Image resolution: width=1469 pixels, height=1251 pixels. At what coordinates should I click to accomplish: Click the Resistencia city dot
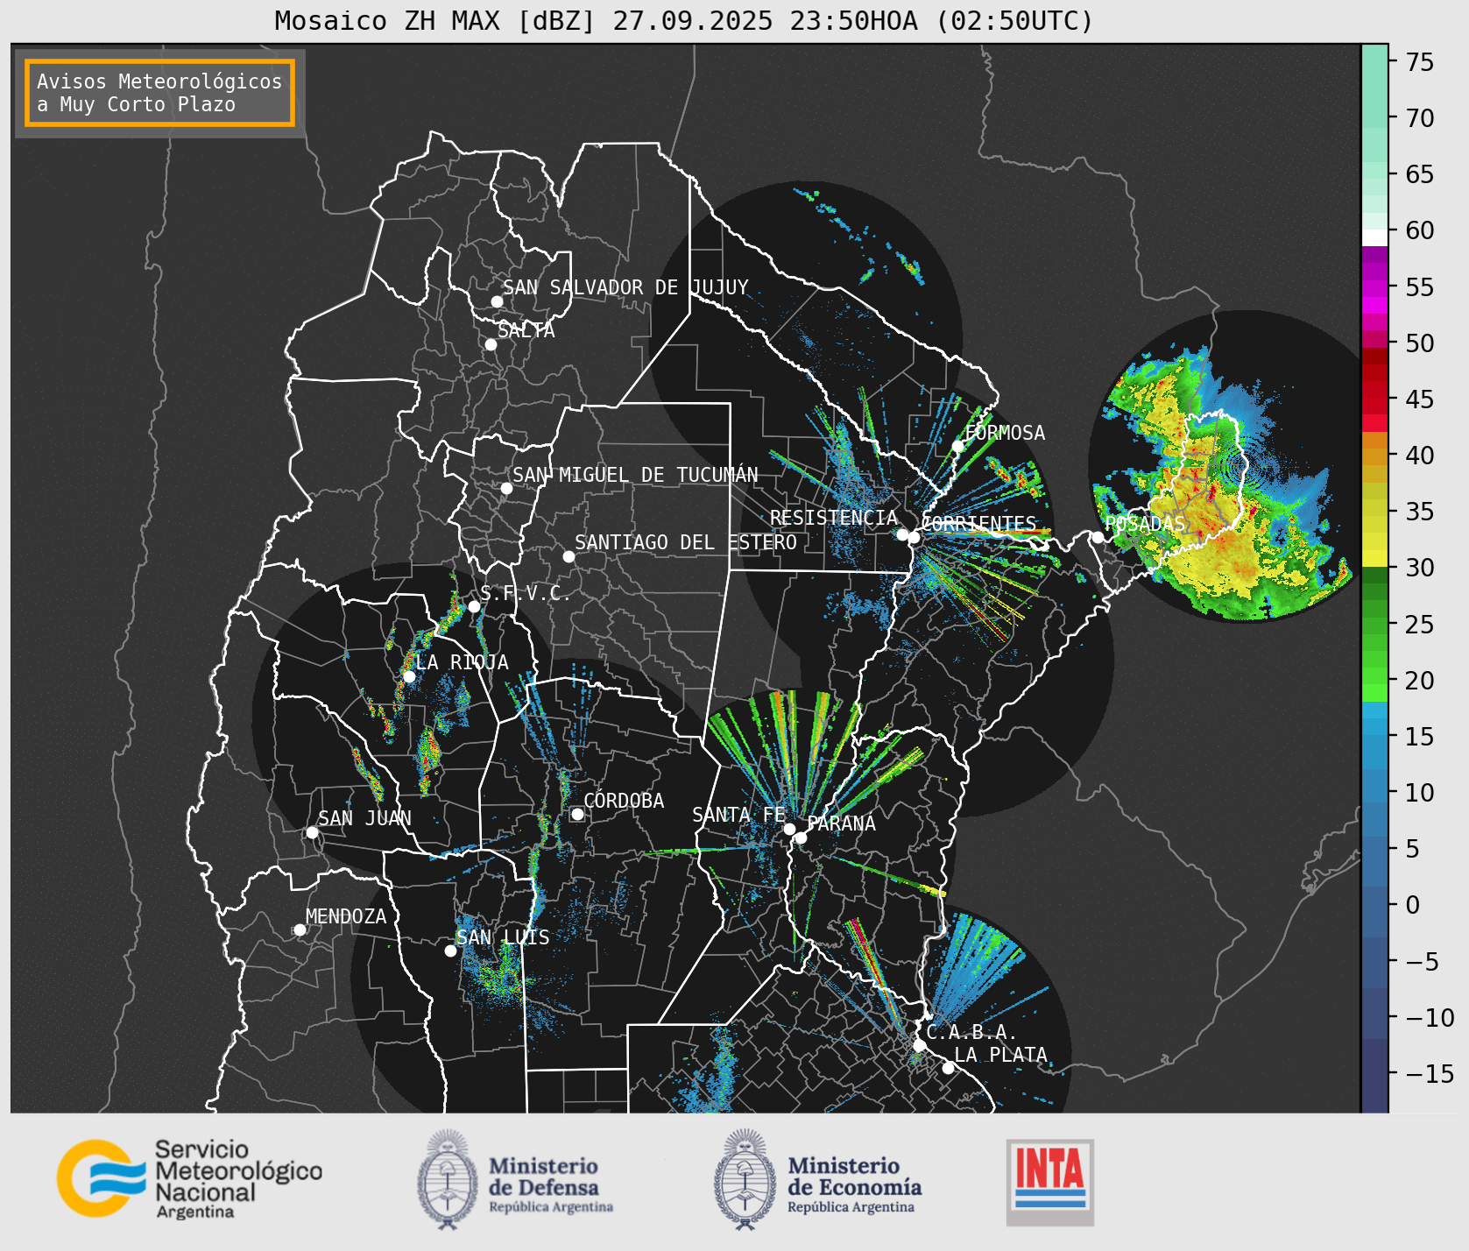pyautogui.click(x=902, y=534)
